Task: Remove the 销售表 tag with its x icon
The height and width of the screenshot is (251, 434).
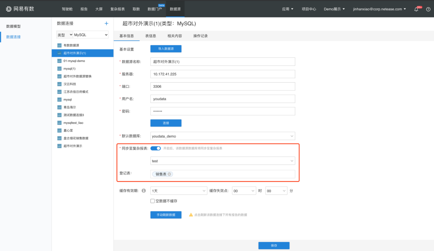Action: point(169,174)
